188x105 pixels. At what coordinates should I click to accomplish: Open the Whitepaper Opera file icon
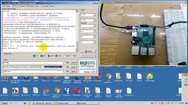(77, 92)
